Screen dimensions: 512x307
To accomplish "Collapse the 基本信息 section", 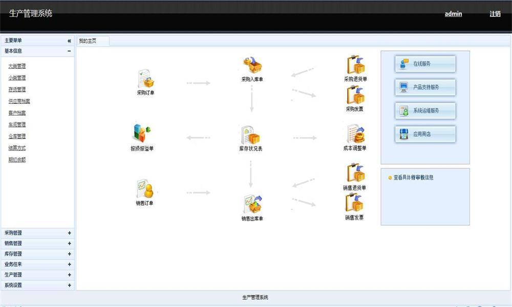I will click(69, 51).
